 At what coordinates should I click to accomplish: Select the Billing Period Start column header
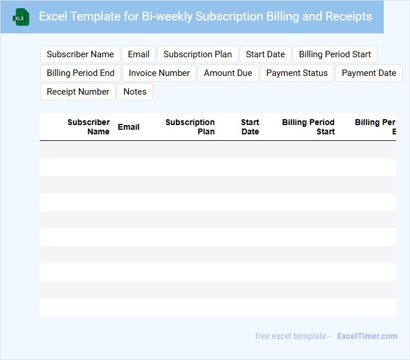tap(308, 127)
